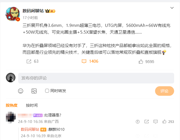Open the orange 数码闲聊站 reply author link

(30, 129)
